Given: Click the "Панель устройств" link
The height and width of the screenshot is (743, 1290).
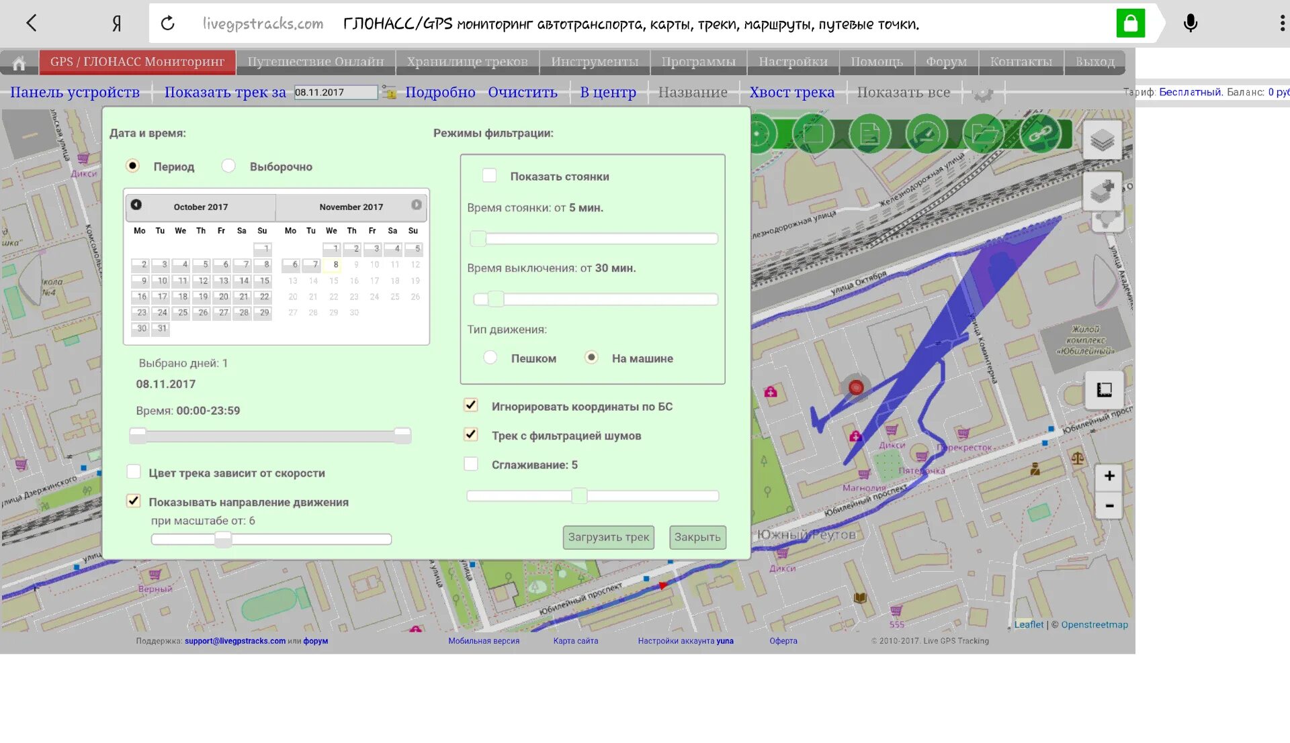Looking at the screenshot, I should coord(75,92).
